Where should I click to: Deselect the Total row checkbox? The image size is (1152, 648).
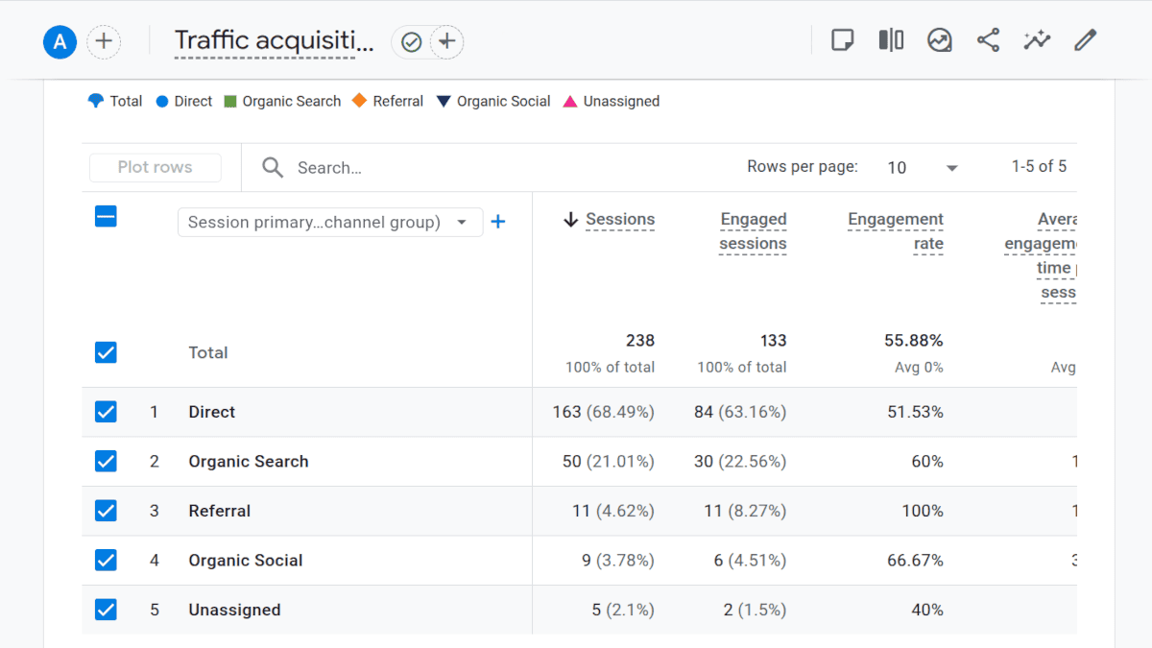106,352
